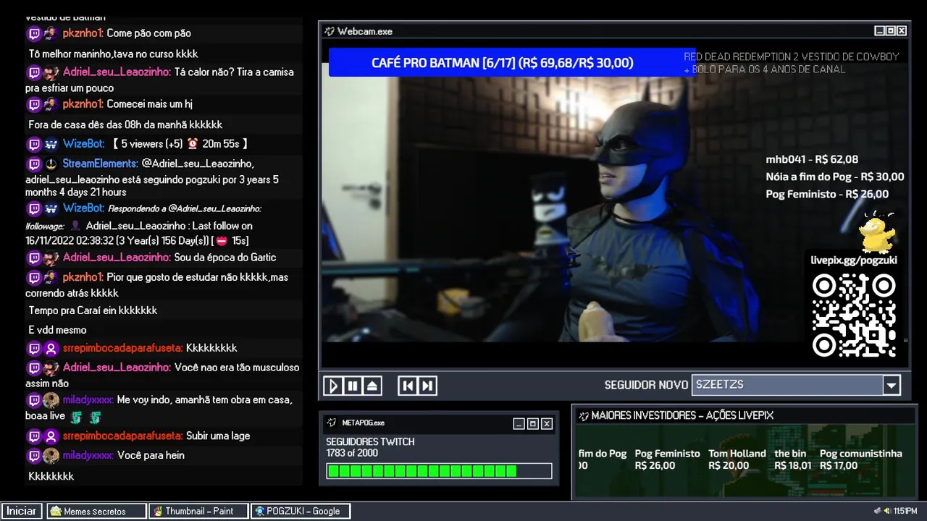Switch to POGZUKI - Google taskbar item
This screenshot has height=521, width=927.
pos(301,511)
